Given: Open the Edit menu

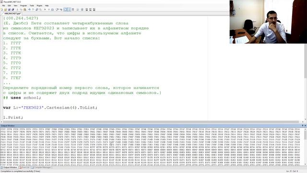Looking at the screenshot, I should click(9, 6).
